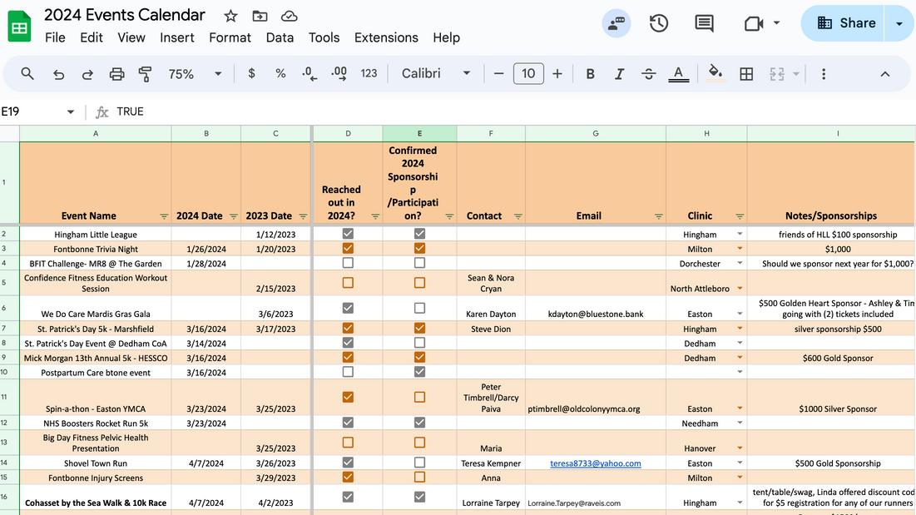Star this spreadsheet document
Image resolution: width=916 pixels, height=515 pixels.
pos(230,16)
